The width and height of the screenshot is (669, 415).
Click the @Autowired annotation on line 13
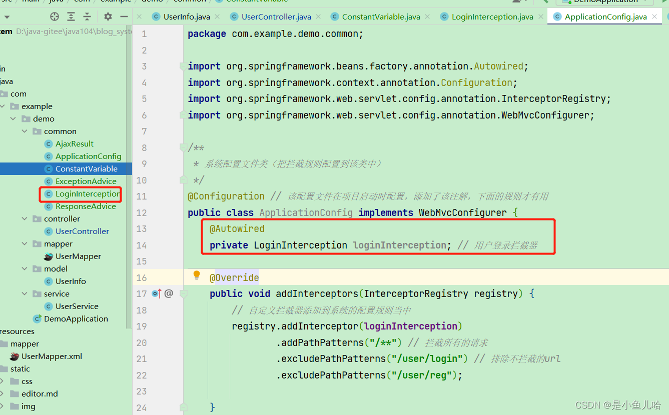pyautogui.click(x=237, y=228)
